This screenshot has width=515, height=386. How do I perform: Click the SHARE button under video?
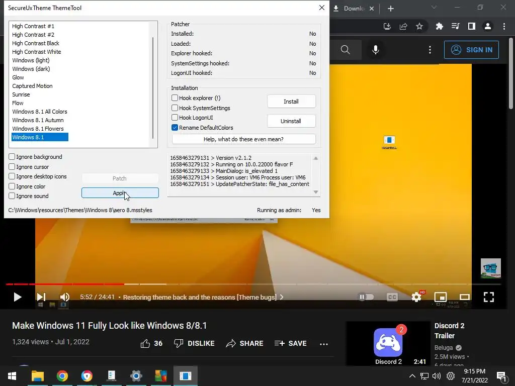tap(245, 343)
